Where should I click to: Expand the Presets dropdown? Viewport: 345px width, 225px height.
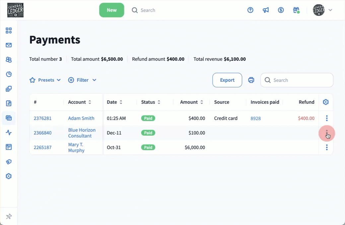tap(45, 80)
